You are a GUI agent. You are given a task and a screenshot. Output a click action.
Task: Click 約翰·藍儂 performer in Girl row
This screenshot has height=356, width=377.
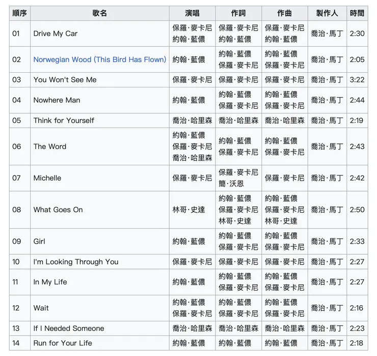tap(188, 242)
